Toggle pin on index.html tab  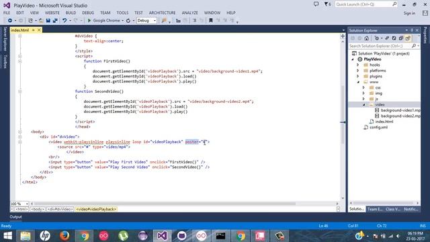click(34, 30)
